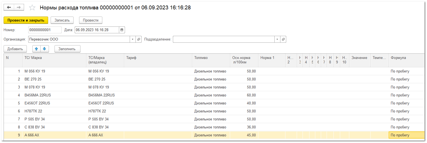This screenshot has height=143, width=427.
Task: Move row up with up arrow
Action: pyautogui.click(x=37, y=49)
